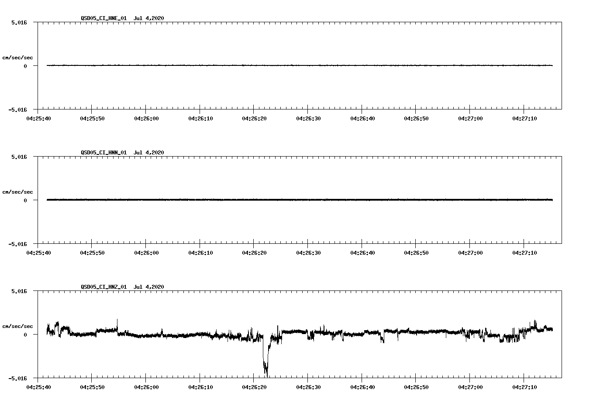
Task: Click the 04:26:00 time label on HNE plot
Action: pyautogui.click(x=146, y=118)
